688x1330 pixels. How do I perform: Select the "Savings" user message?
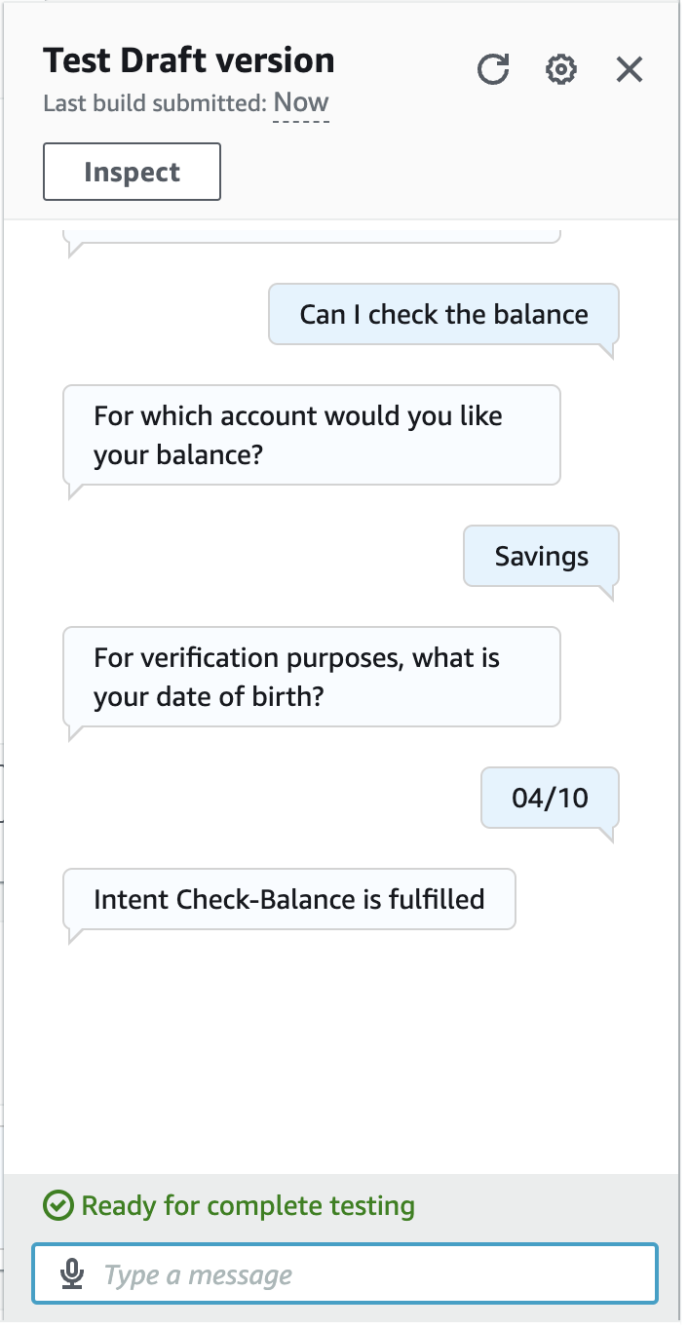coord(541,557)
